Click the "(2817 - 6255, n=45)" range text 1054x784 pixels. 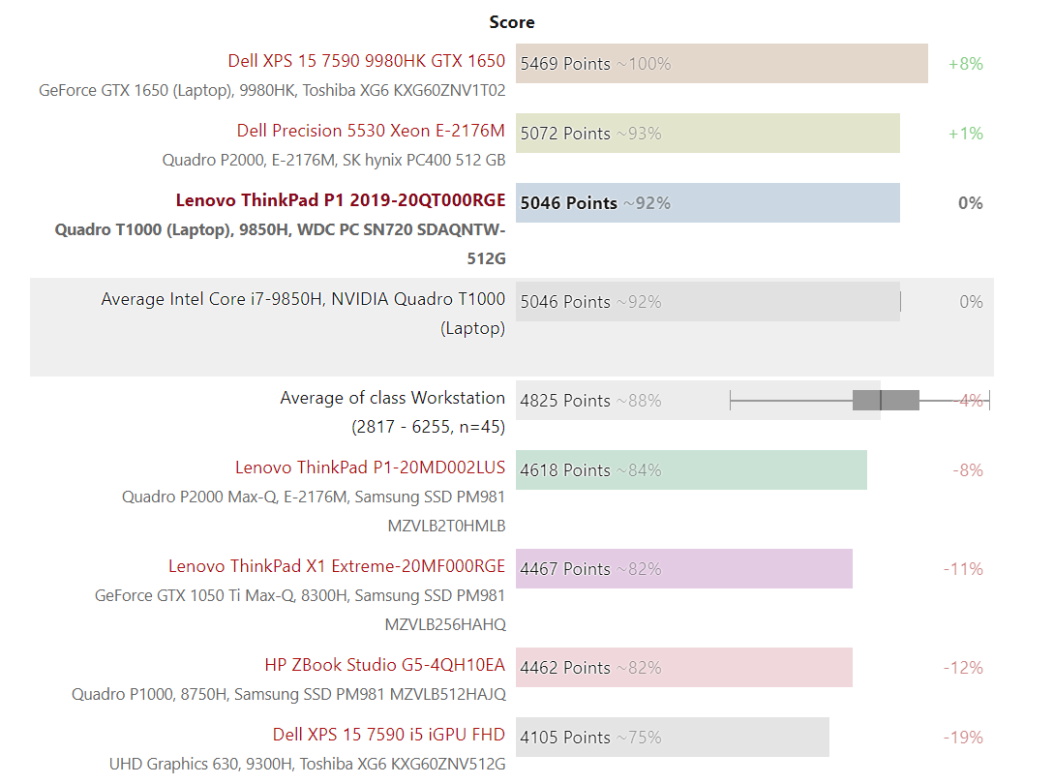pyautogui.click(x=428, y=427)
